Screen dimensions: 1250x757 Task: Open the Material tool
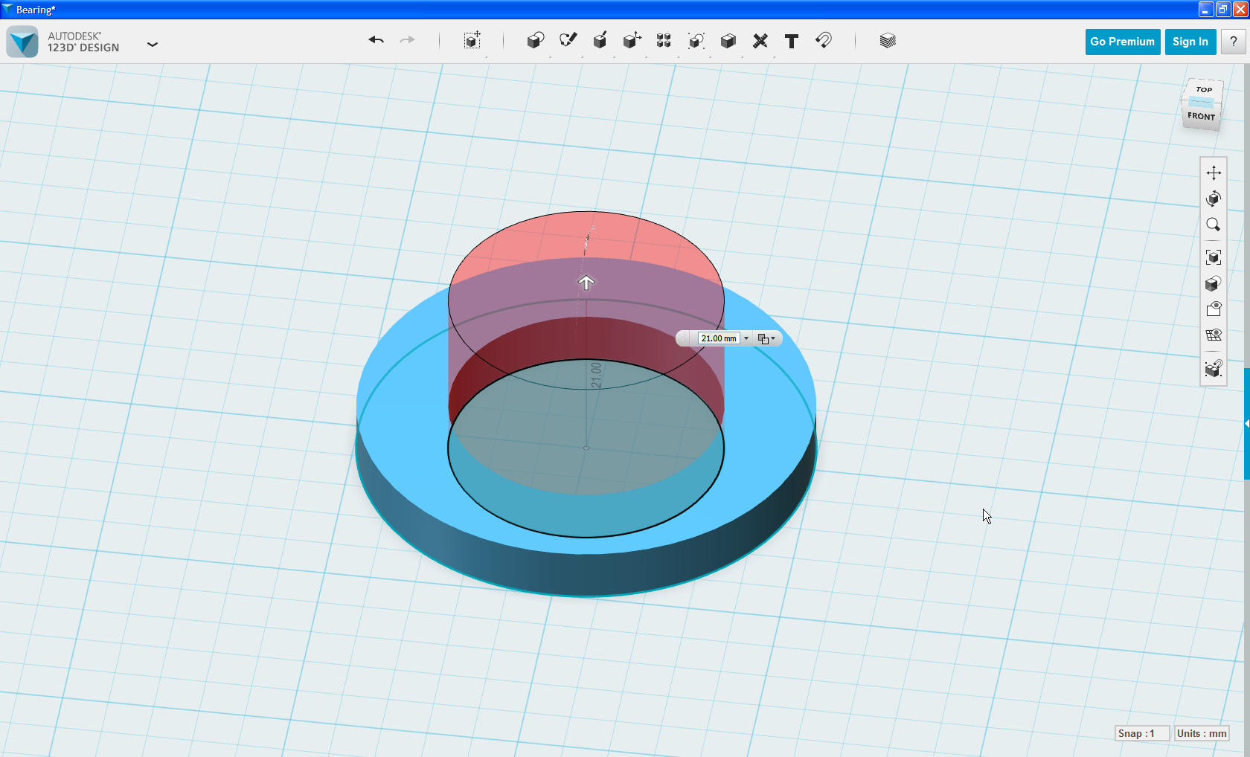(888, 41)
